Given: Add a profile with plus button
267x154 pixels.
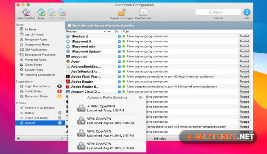Looking at the screenshot, I should pos(18,138).
